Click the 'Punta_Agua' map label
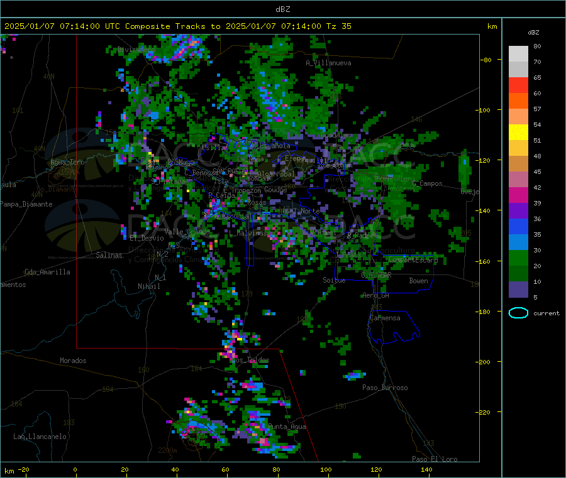Screen dimensions: 566x478 pyautogui.click(x=287, y=426)
